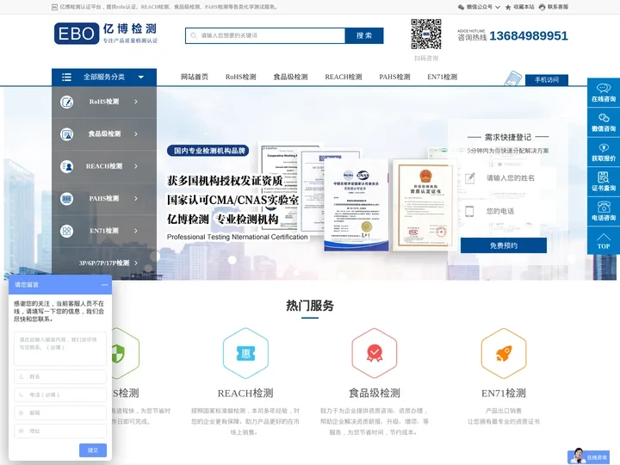Click the 食品级检测 sidebar icon
This screenshot has height=465, width=620.
pyautogui.click(x=67, y=134)
